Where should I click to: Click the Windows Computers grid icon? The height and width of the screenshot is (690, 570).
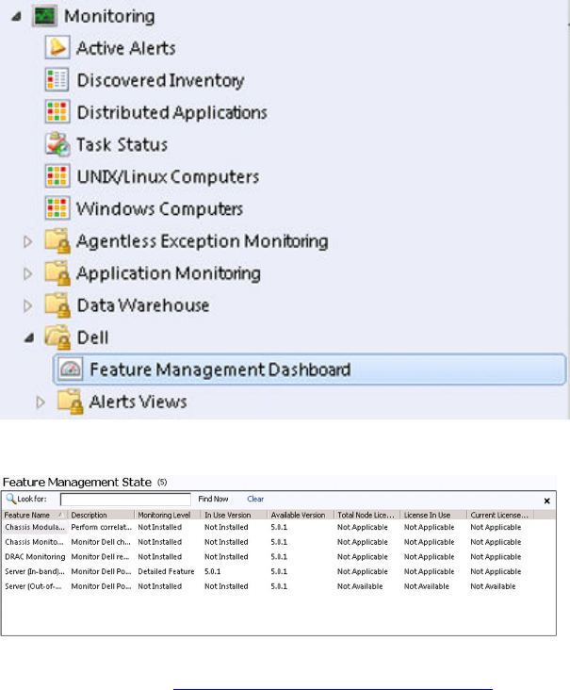(x=57, y=208)
